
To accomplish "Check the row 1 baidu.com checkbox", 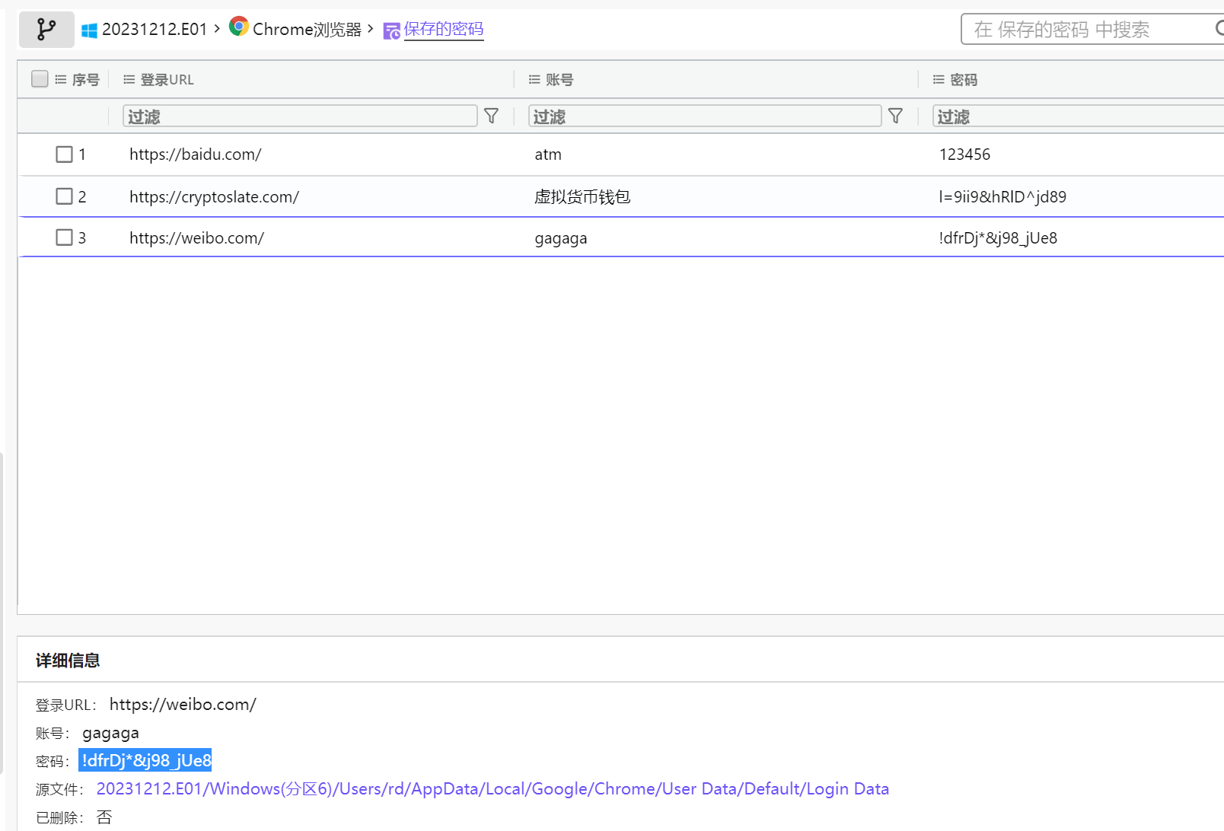I will (x=65, y=154).
